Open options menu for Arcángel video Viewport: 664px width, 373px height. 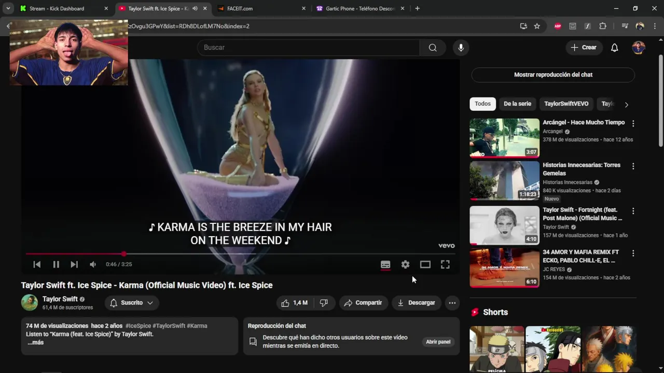click(x=633, y=123)
